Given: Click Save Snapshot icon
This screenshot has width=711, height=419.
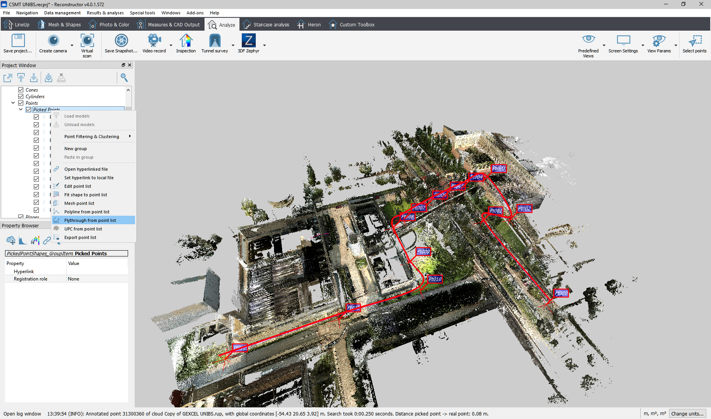Looking at the screenshot, I should pyautogui.click(x=121, y=41).
